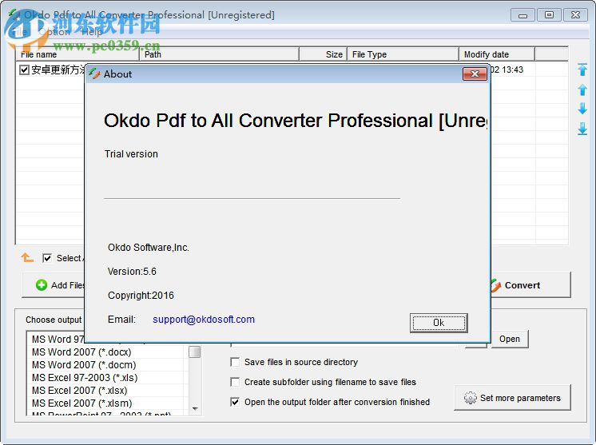Click the gear icon on Set more parameters
The width and height of the screenshot is (596, 445).
(x=471, y=398)
